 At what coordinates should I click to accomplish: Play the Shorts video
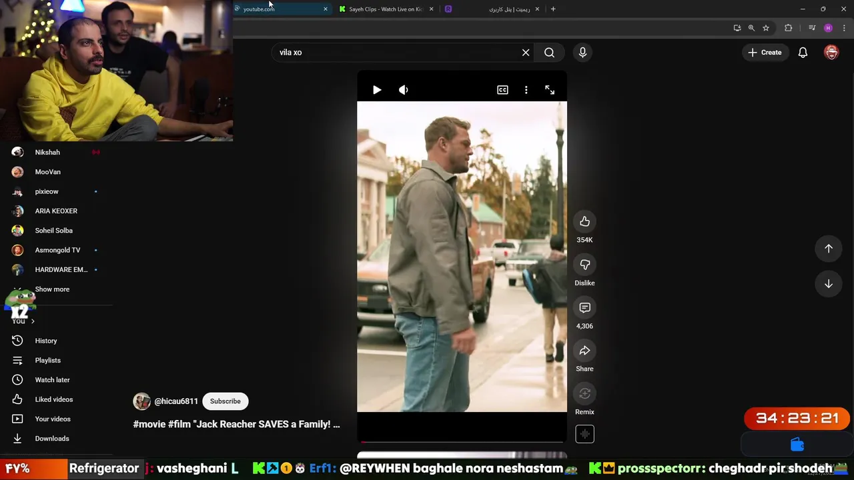377,90
